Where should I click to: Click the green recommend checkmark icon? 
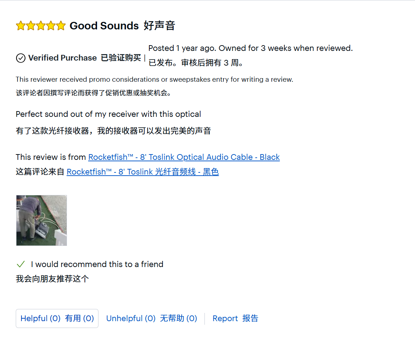(x=21, y=265)
